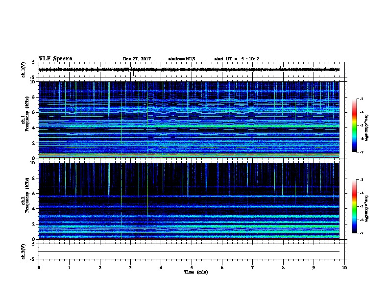Click the "start UT = 5 : 10: 2" text

237,59
